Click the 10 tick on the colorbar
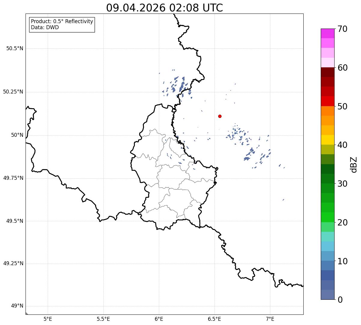 [x=342, y=261]
